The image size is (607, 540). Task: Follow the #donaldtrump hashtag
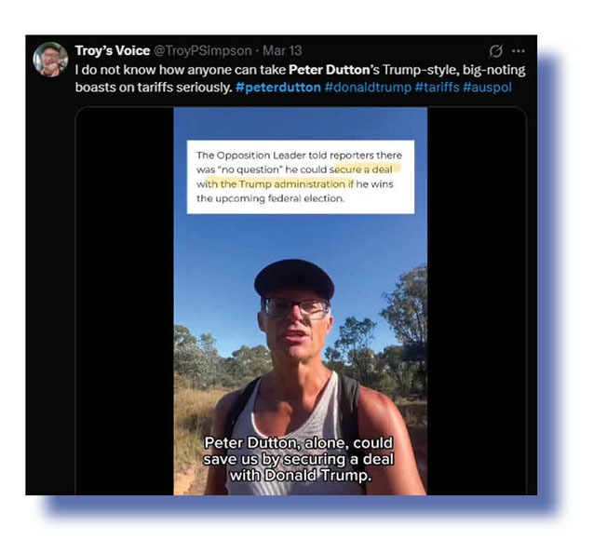[368, 88]
